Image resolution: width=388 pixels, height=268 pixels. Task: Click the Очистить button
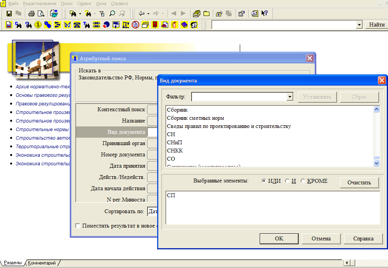pyautogui.click(x=359, y=182)
